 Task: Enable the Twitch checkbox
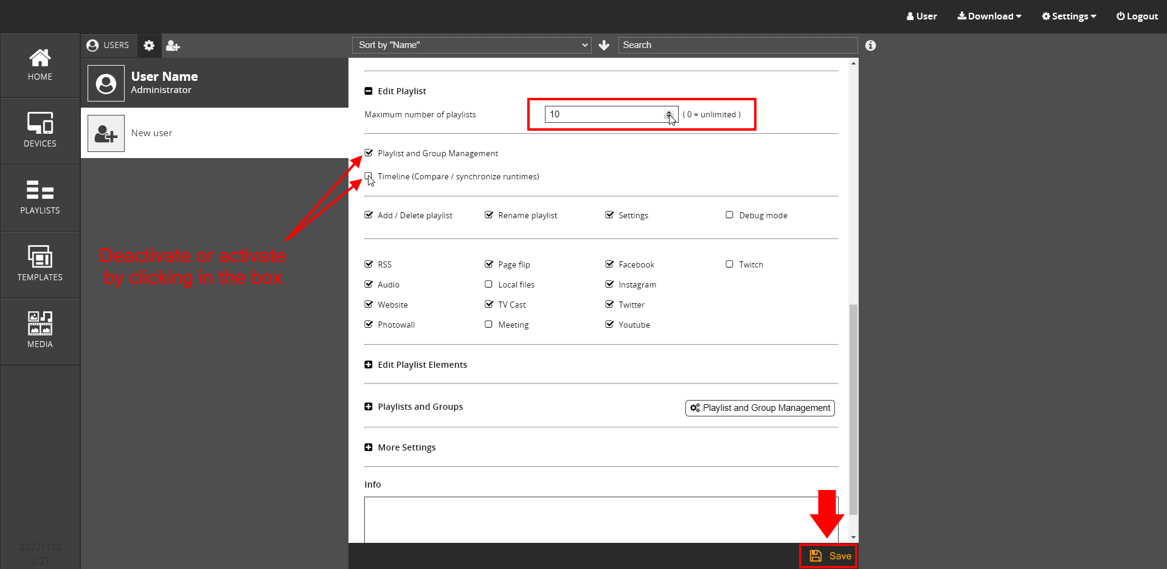click(730, 264)
